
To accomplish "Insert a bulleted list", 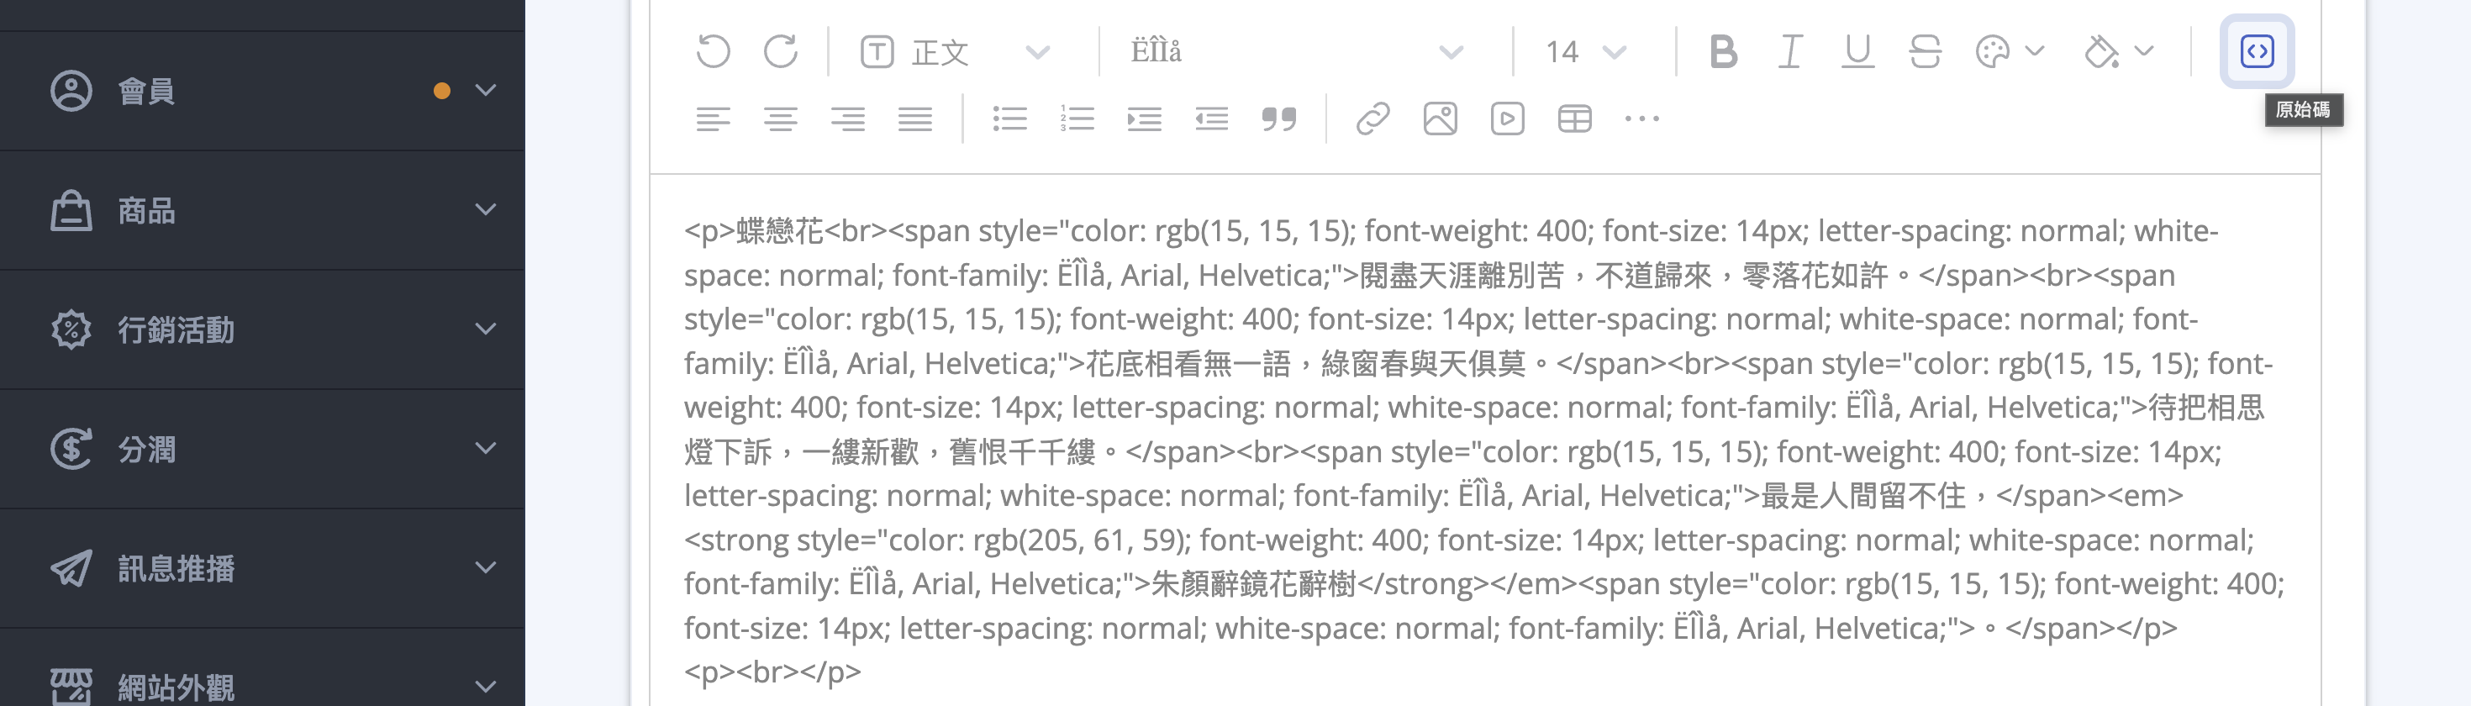I will click(x=1010, y=119).
